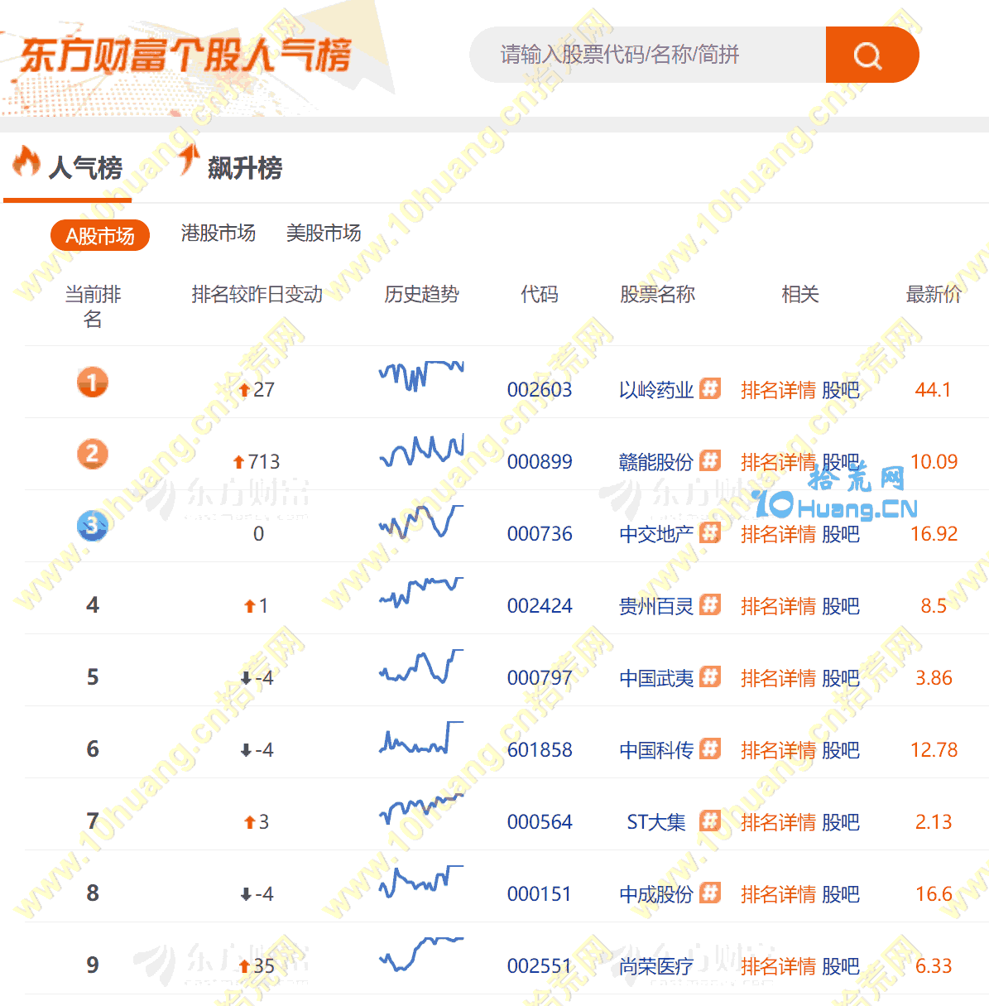Click the rank 2 medal icon
The width and height of the screenshot is (989, 1006).
click(x=93, y=454)
